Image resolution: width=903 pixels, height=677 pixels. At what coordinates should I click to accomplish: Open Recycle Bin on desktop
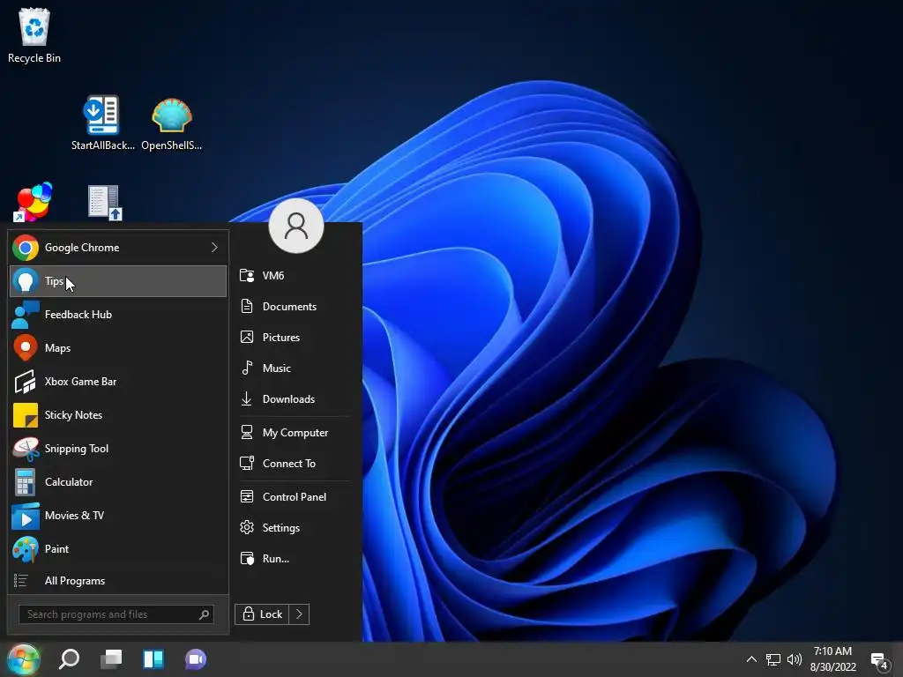(34, 35)
